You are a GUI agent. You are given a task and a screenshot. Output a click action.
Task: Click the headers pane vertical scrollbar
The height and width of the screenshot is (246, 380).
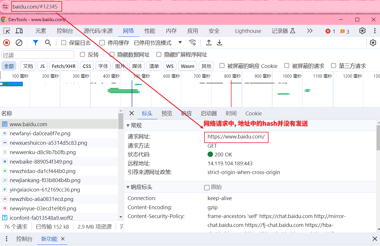pyautogui.click(x=378, y=138)
